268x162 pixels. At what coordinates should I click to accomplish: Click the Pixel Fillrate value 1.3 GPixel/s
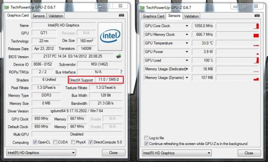(46, 87)
